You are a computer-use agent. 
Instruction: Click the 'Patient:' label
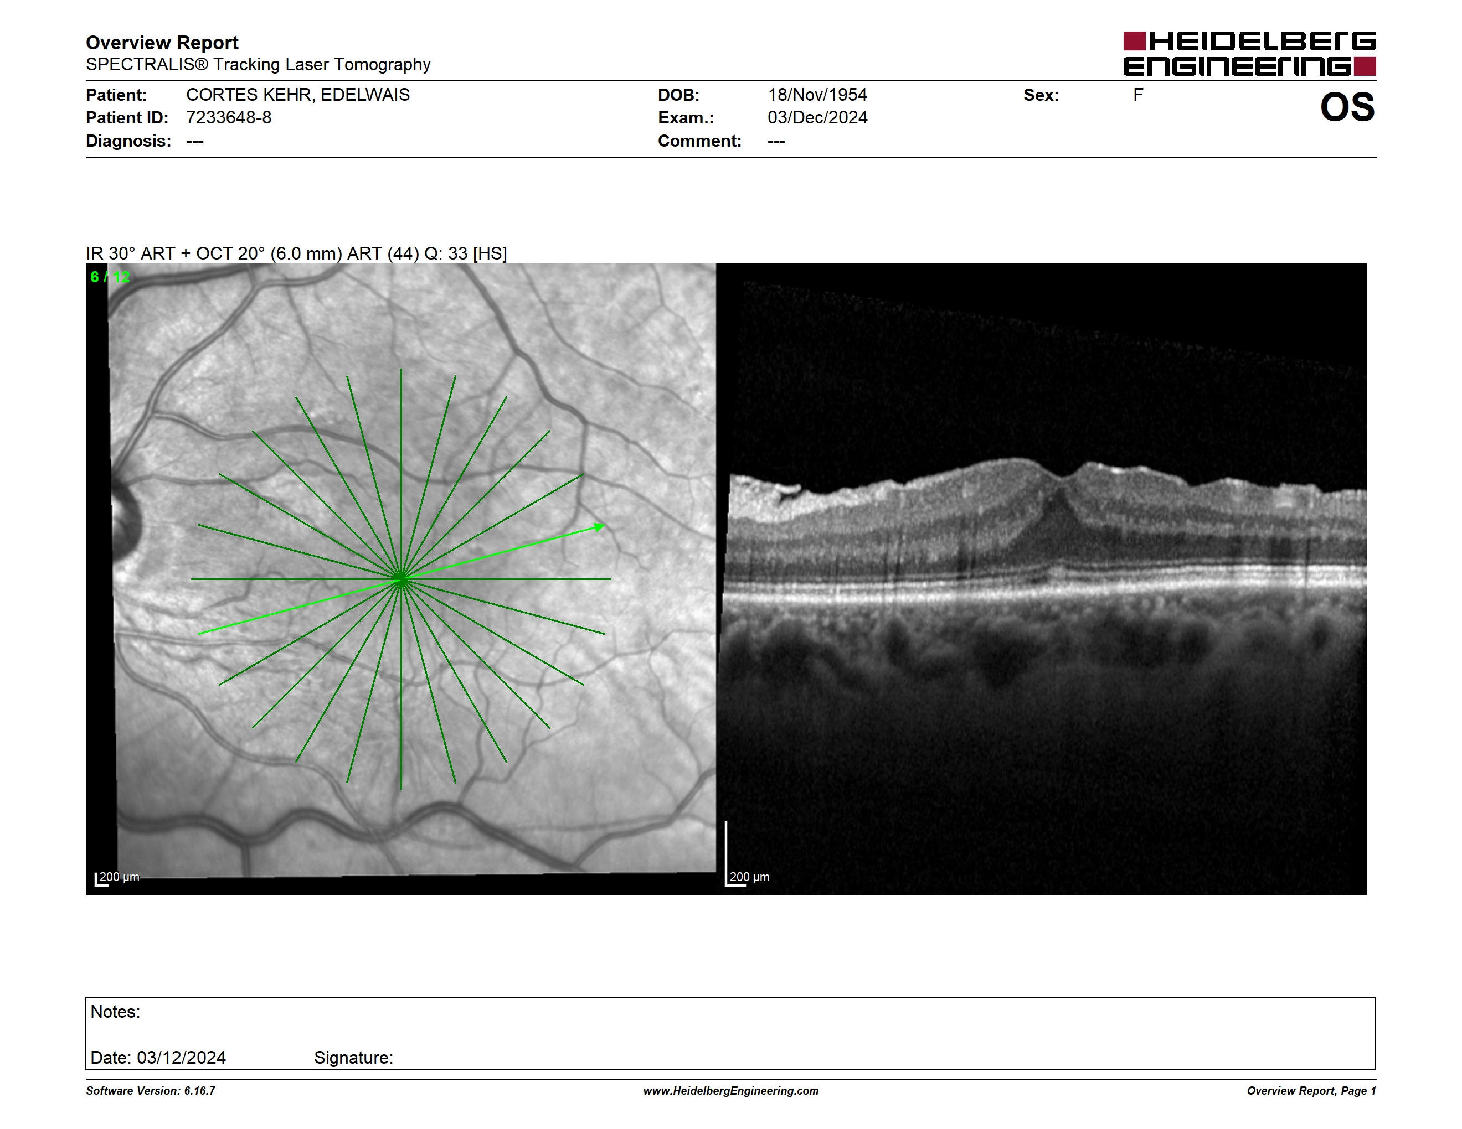point(116,95)
